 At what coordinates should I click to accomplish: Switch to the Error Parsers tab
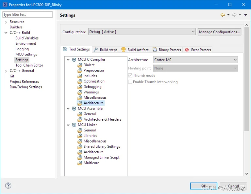(198, 50)
